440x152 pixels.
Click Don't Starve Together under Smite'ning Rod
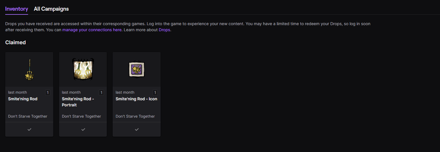(x=28, y=116)
